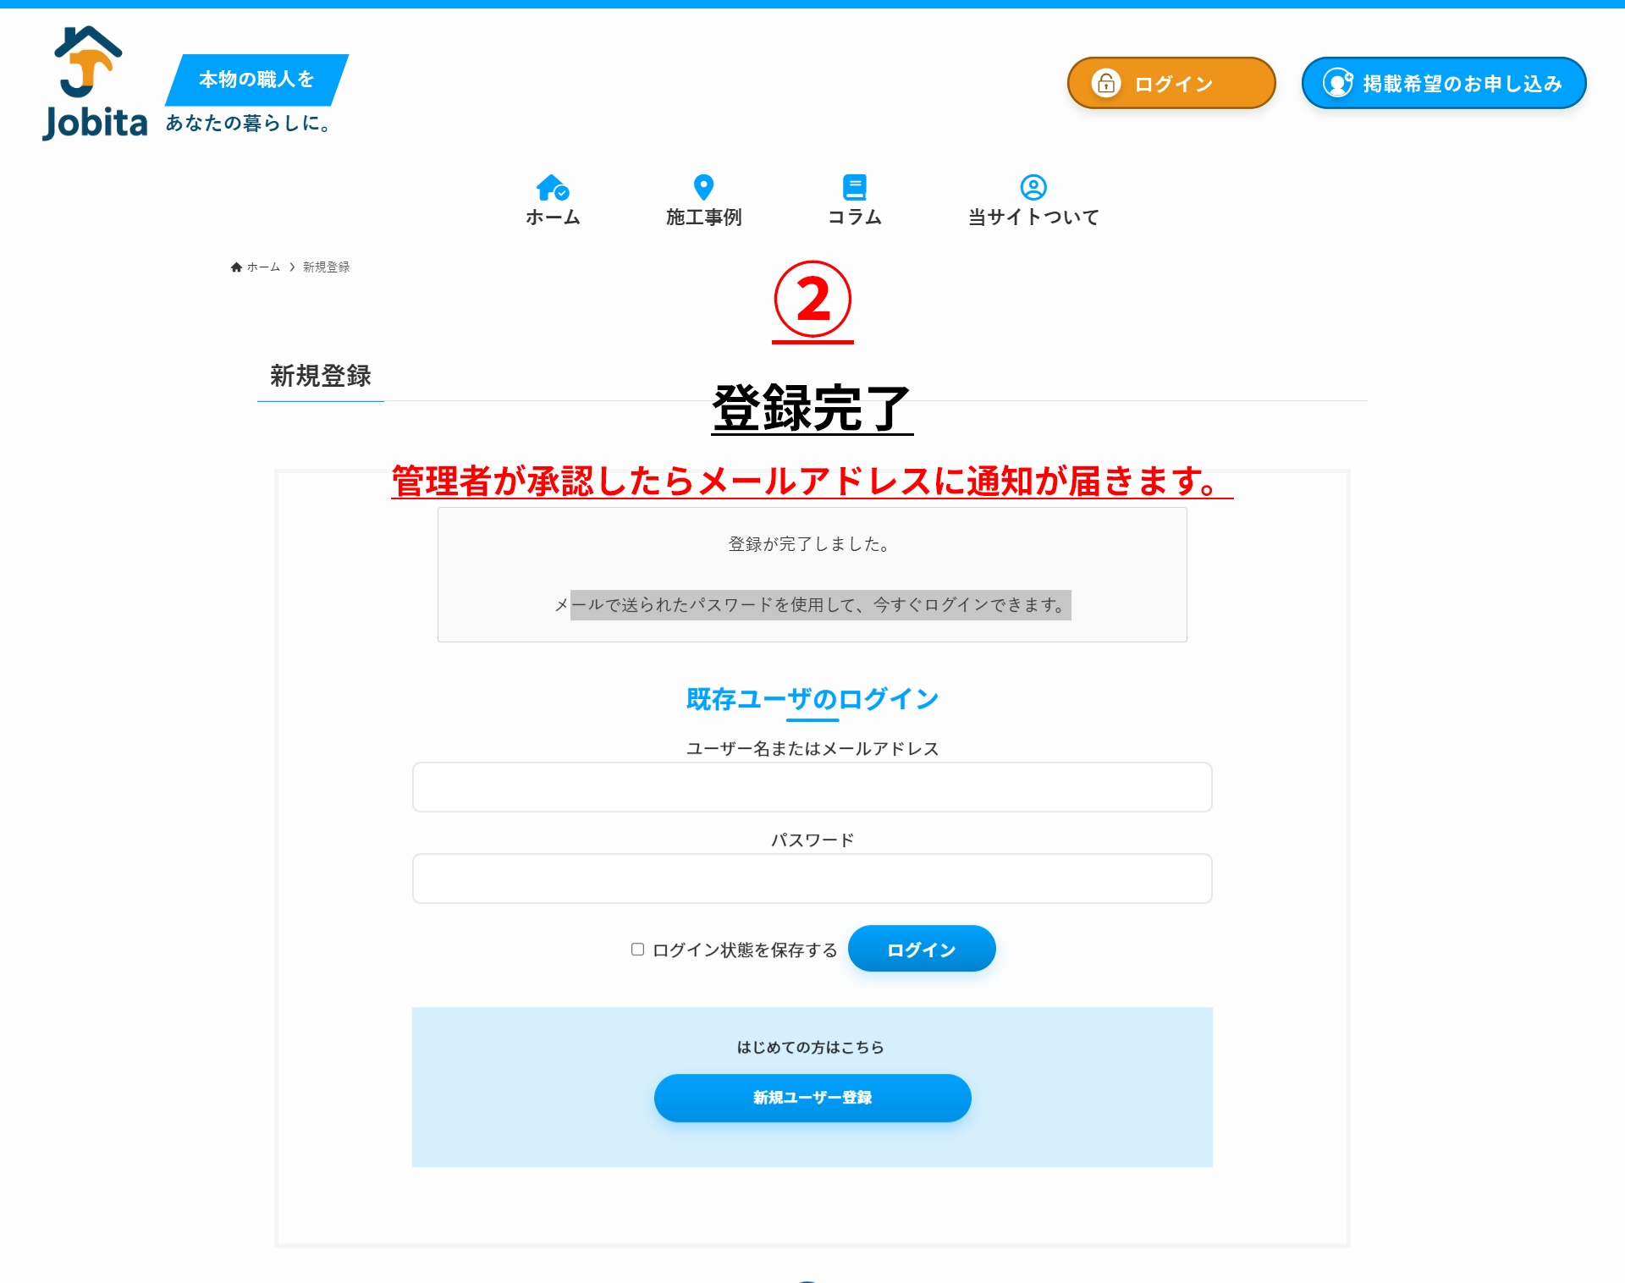Click the breadcrumb home icon
1625x1283 pixels.
click(x=236, y=267)
